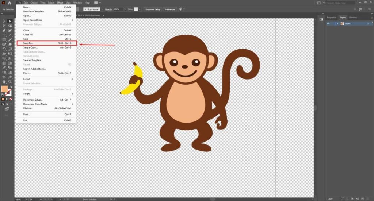Select the Perspective Grid tool

tap(10, 58)
